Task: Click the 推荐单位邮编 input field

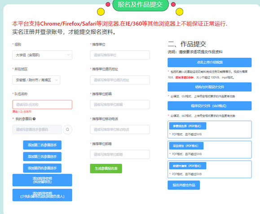Action: [x=120, y=105]
